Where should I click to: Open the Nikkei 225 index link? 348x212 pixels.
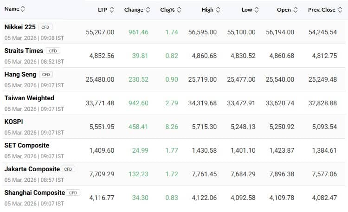(x=20, y=27)
